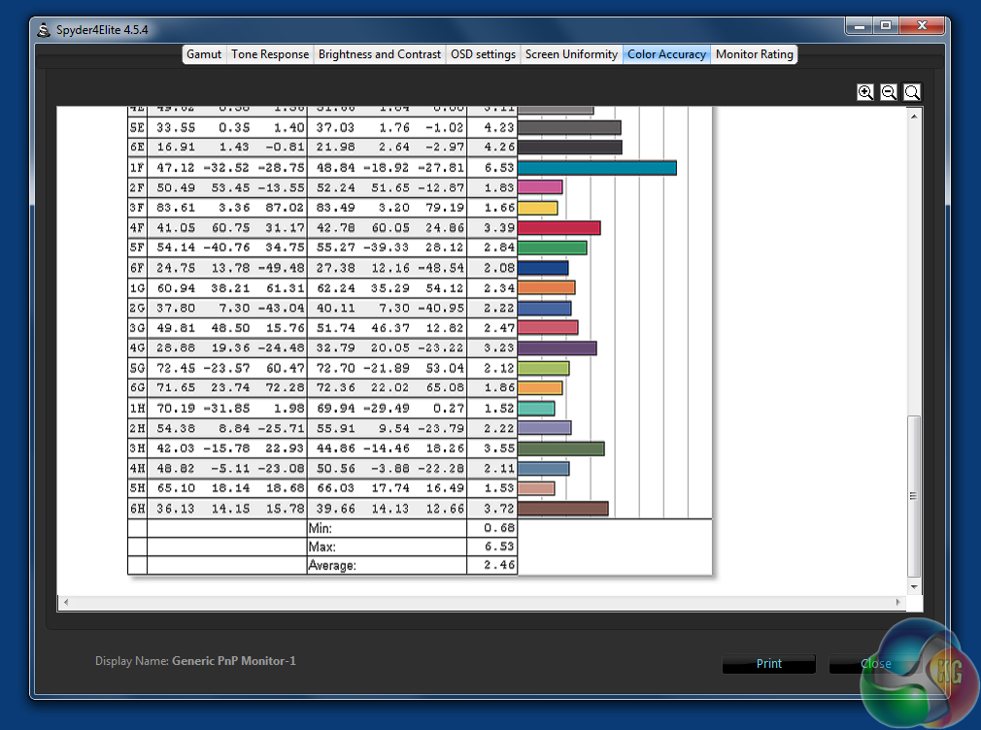Click the Display Name Generic PnP Monitor-1 text
Image resolution: width=981 pixels, height=730 pixels.
point(195,661)
